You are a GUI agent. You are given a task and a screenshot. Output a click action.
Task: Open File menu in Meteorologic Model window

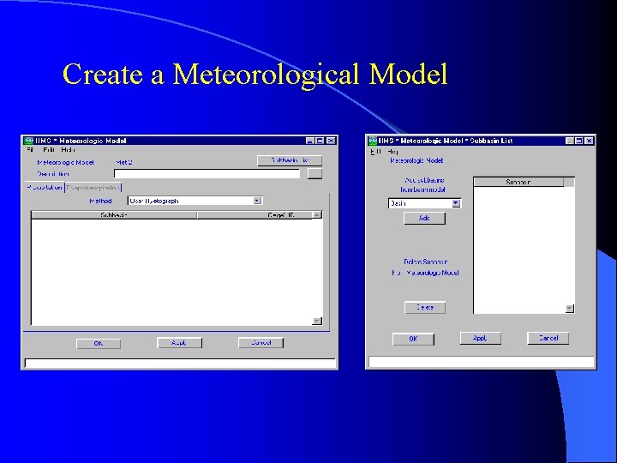30,150
